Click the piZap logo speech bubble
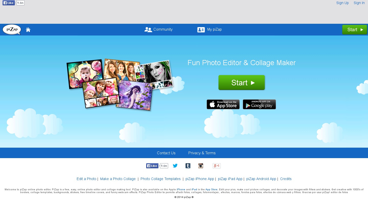368x200 pixels. point(12,30)
